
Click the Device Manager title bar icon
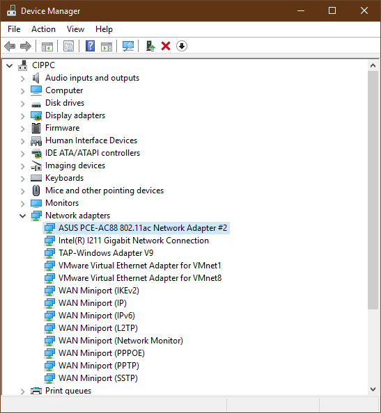point(11,10)
